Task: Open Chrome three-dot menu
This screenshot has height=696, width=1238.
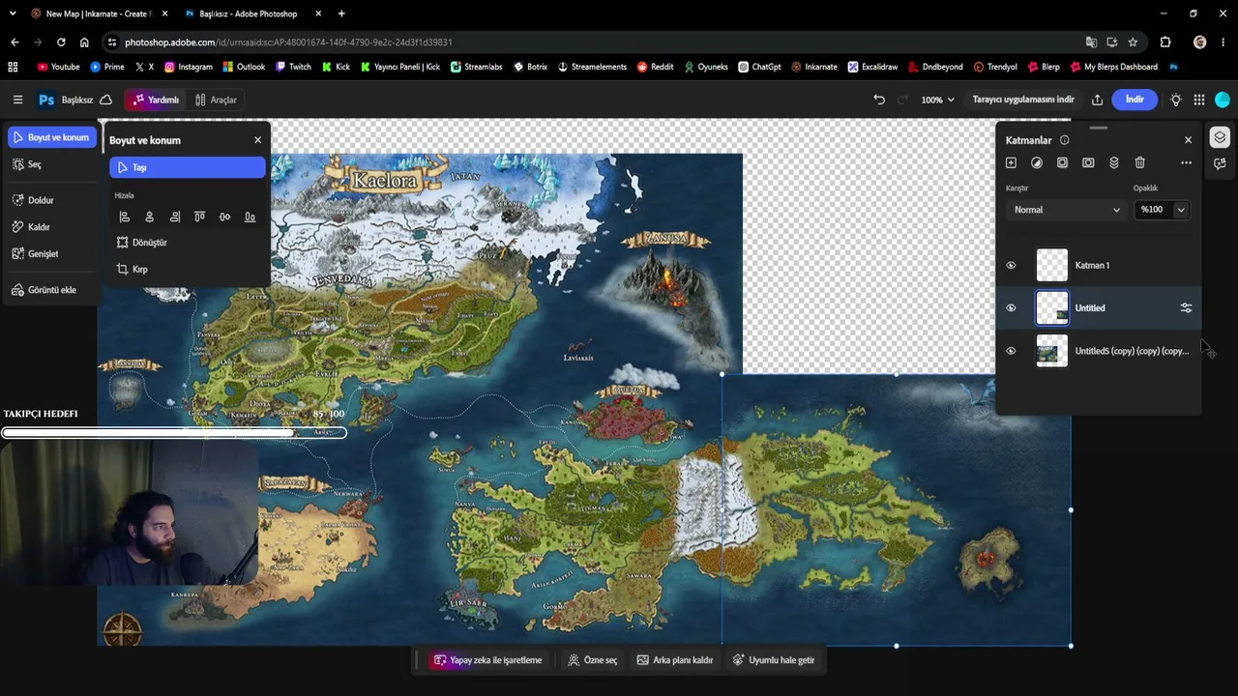Action: [1223, 43]
